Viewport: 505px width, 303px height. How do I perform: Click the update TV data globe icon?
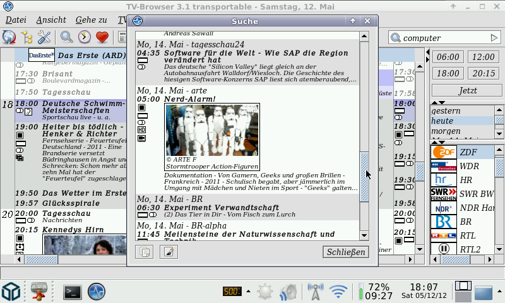point(9,37)
